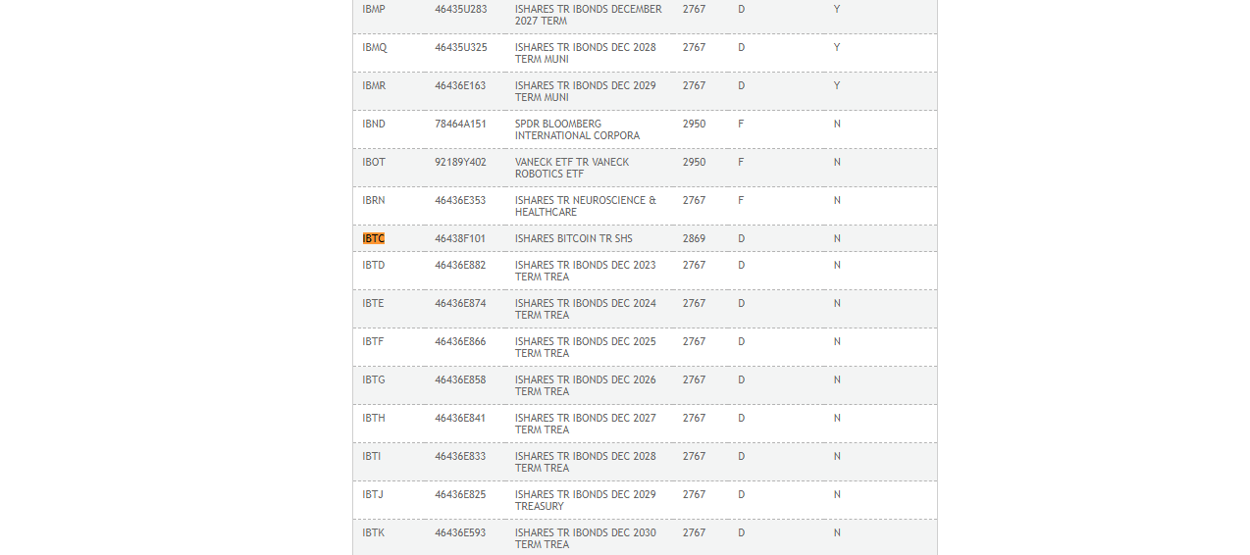
Task: Click the IBMP ticker cell
Action: click(374, 9)
